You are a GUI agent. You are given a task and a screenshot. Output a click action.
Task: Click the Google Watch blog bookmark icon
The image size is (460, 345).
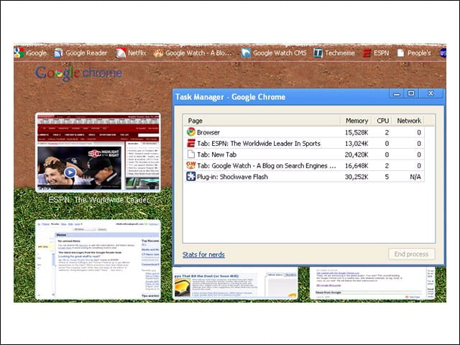158,53
